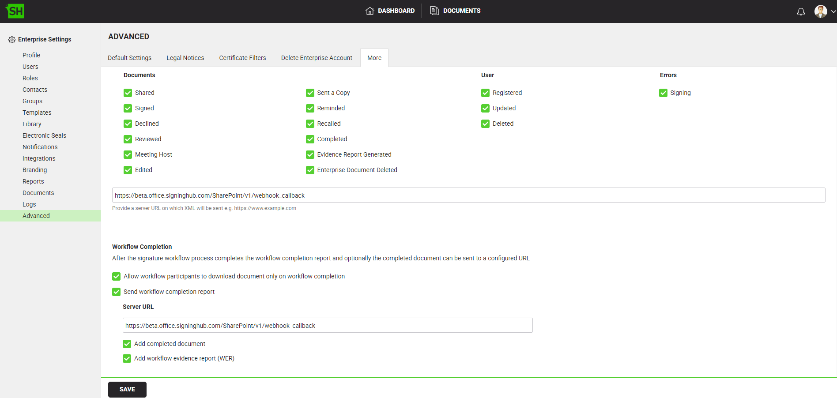Uncheck Send workflow completion report
837x398 pixels.
tap(117, 292)
